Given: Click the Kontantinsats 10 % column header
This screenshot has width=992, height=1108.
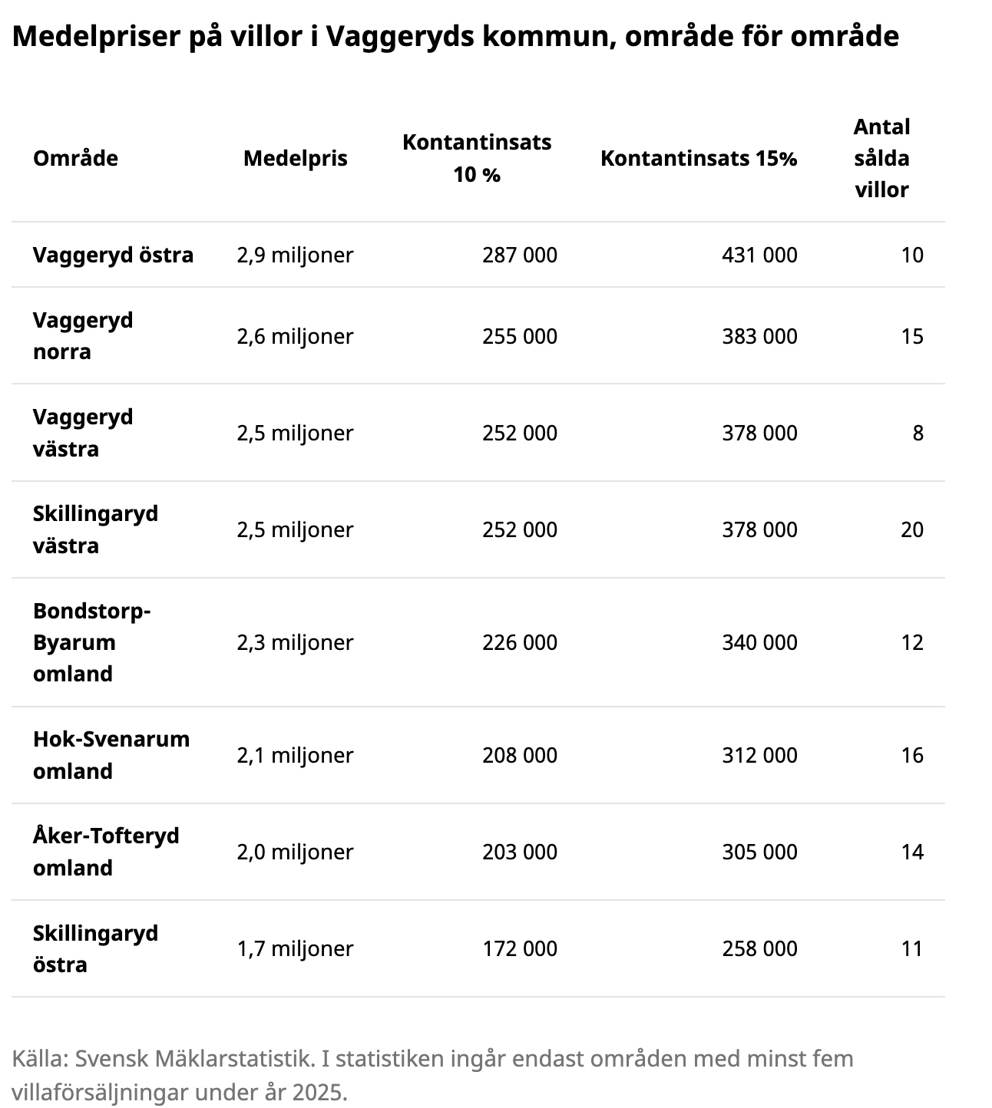Looking at the screenshot, I should coord(477,159).
